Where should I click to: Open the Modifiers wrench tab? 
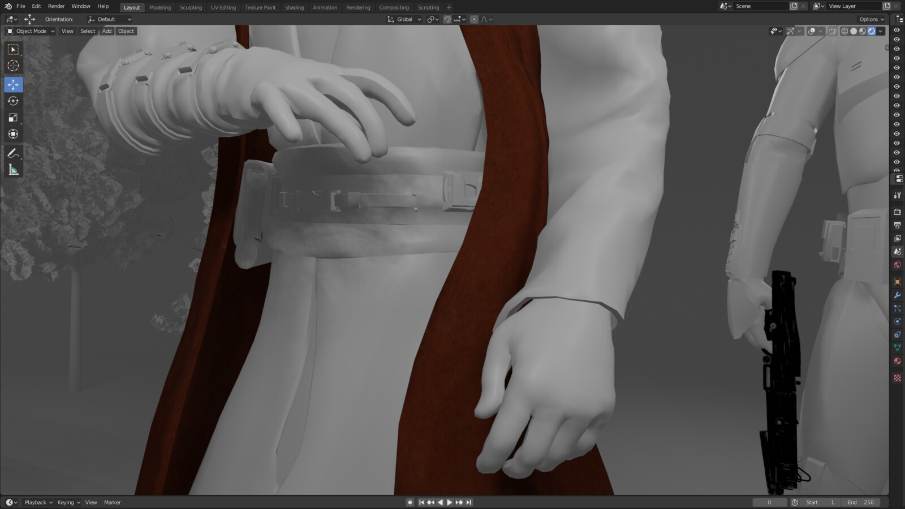[898, 295]
